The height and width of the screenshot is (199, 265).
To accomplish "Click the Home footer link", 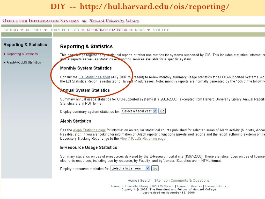I will [x=132, y=180].
